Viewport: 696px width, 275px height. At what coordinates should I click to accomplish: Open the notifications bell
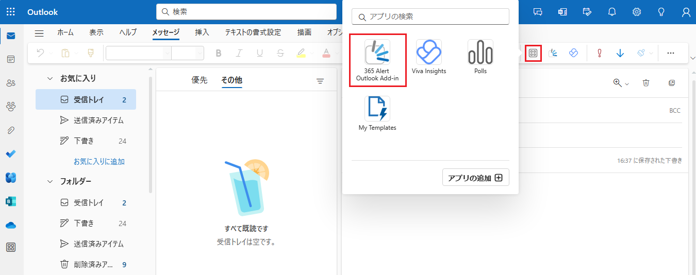(x=612, y=12)
